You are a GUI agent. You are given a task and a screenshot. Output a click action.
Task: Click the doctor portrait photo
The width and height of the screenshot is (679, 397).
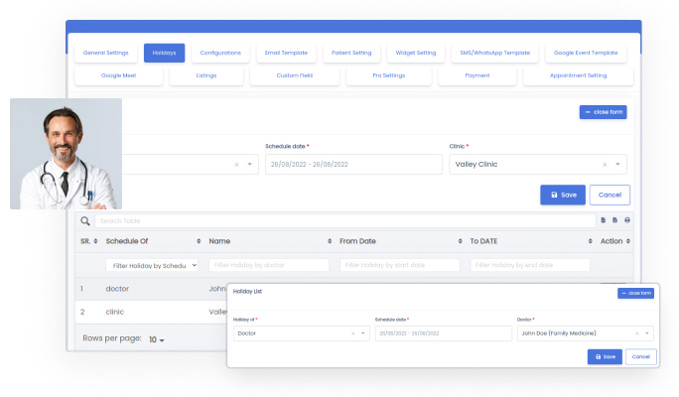click(66, 154)
